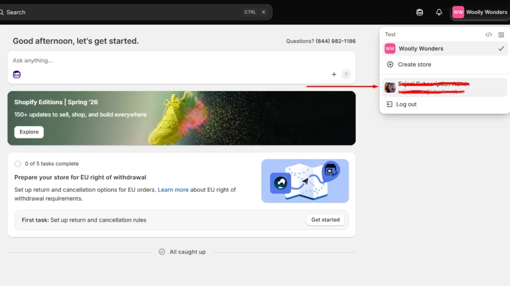The image size is (510, 286).
Task: Open the dev console code icon
Action: [489, 34]
